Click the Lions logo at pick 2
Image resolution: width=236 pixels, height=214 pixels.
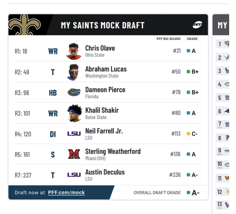(x=227, y=57)
